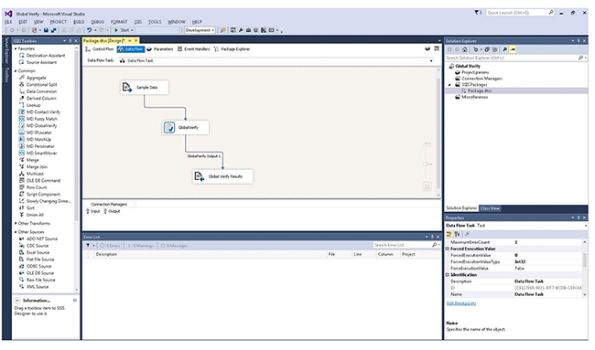
Task: Click the Sample Data source component icon
Action: (127, 88)
